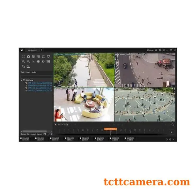196x196 pixels.
Task: Open the Pattern tab
Action: 28,72
